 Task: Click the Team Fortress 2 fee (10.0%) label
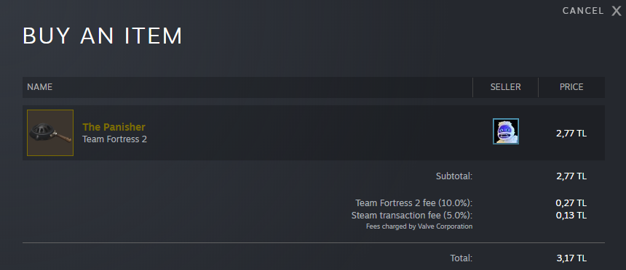click(414, 203)
